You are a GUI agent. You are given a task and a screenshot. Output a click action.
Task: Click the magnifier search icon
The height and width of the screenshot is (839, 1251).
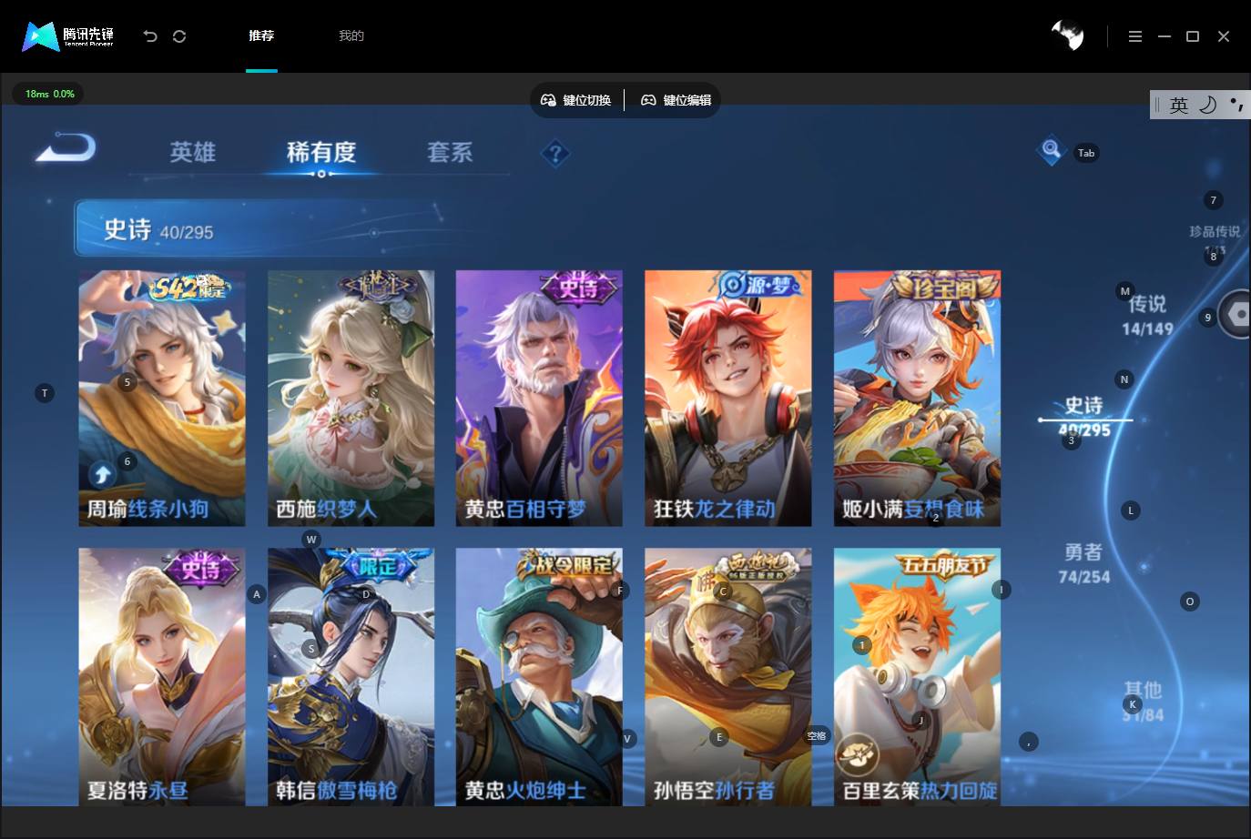[x=1051, y=150]
